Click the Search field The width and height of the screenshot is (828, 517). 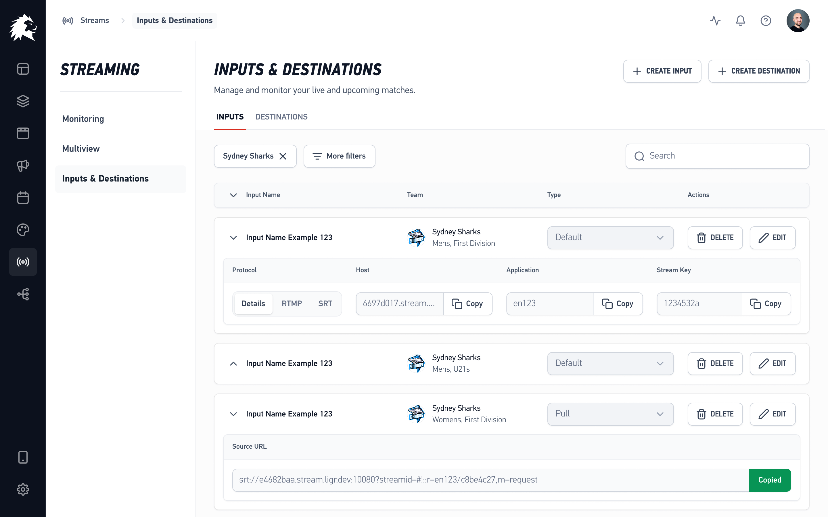pyautogui.click(x=718, y=156)
